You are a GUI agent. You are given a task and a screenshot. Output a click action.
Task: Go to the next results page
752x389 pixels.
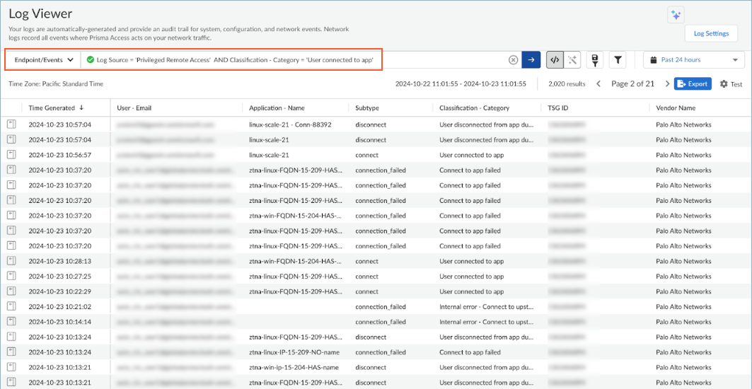click(x=666, y=84)
